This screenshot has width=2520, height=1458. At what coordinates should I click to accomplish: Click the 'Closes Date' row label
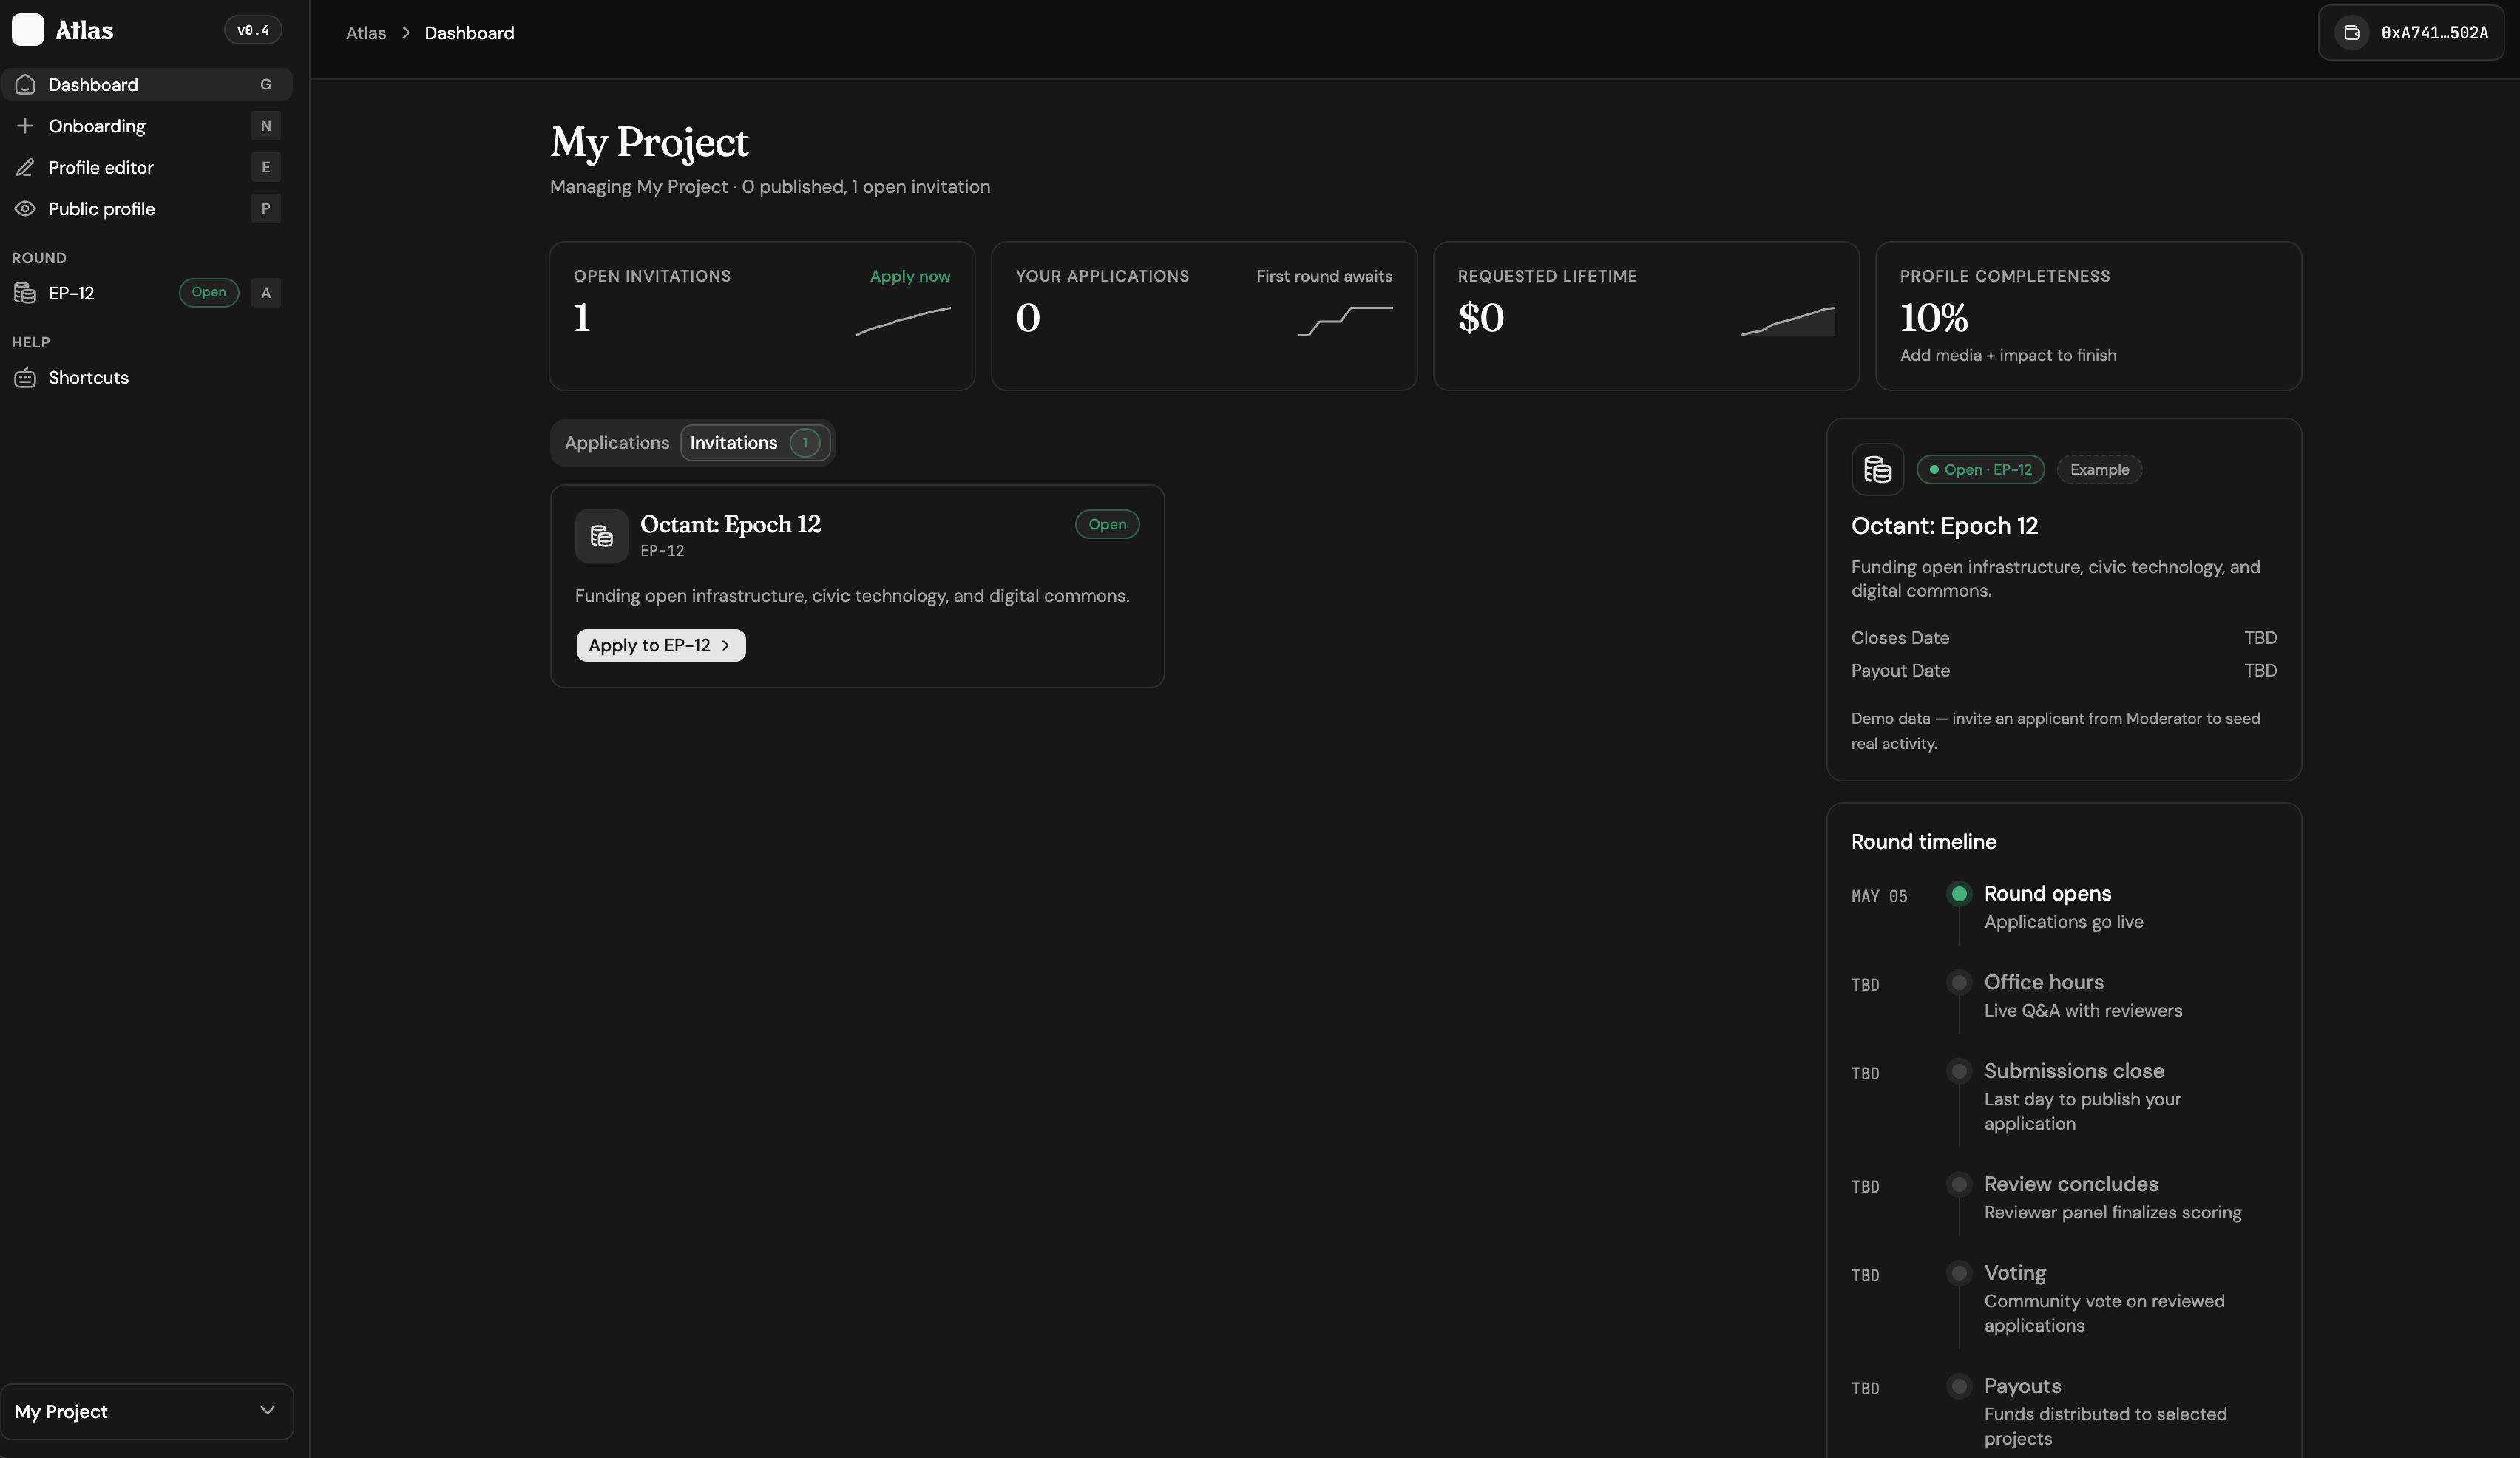tap(1900, 638)
